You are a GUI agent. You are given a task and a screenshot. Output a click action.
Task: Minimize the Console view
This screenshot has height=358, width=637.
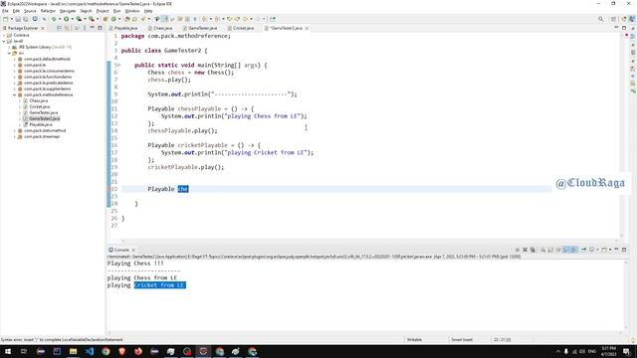616,250
